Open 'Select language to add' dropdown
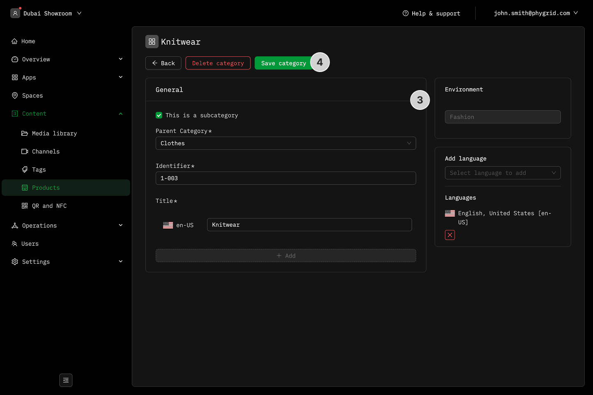This screenshot has width=593, height=395. tap(502, 173)
